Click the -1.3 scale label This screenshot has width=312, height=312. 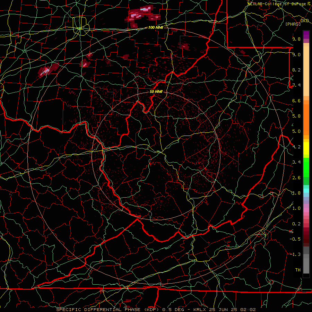click(x=295, y=254)
